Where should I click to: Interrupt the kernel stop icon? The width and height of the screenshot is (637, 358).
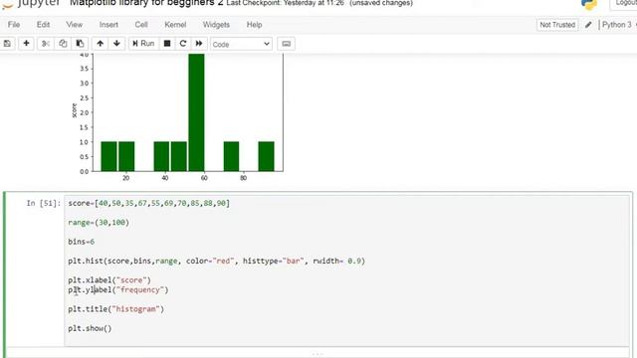167,44
